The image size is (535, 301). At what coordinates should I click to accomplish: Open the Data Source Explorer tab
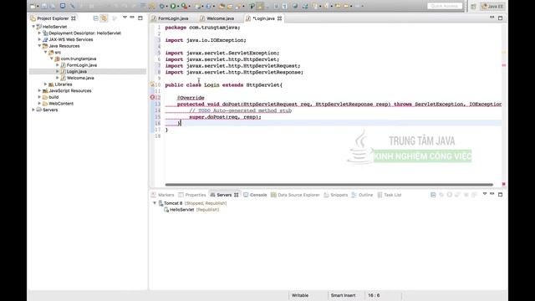295,195
